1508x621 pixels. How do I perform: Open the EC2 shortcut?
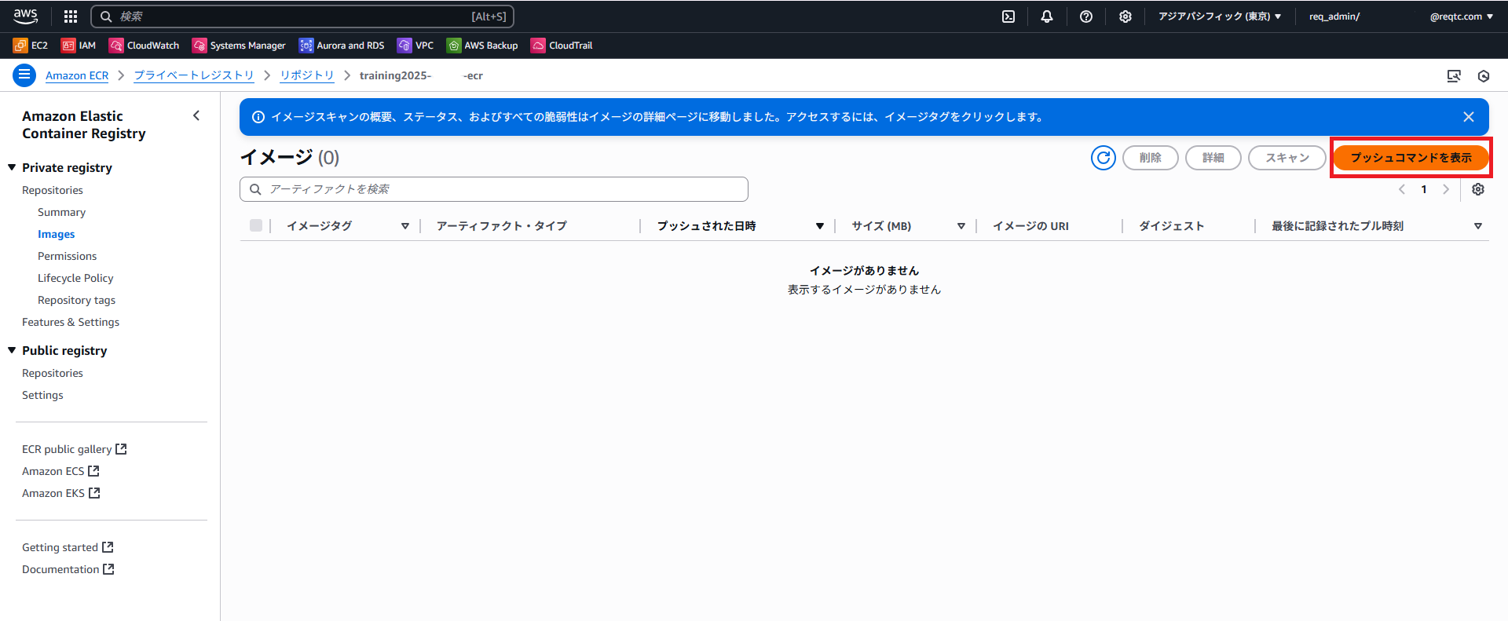(31, 46)
